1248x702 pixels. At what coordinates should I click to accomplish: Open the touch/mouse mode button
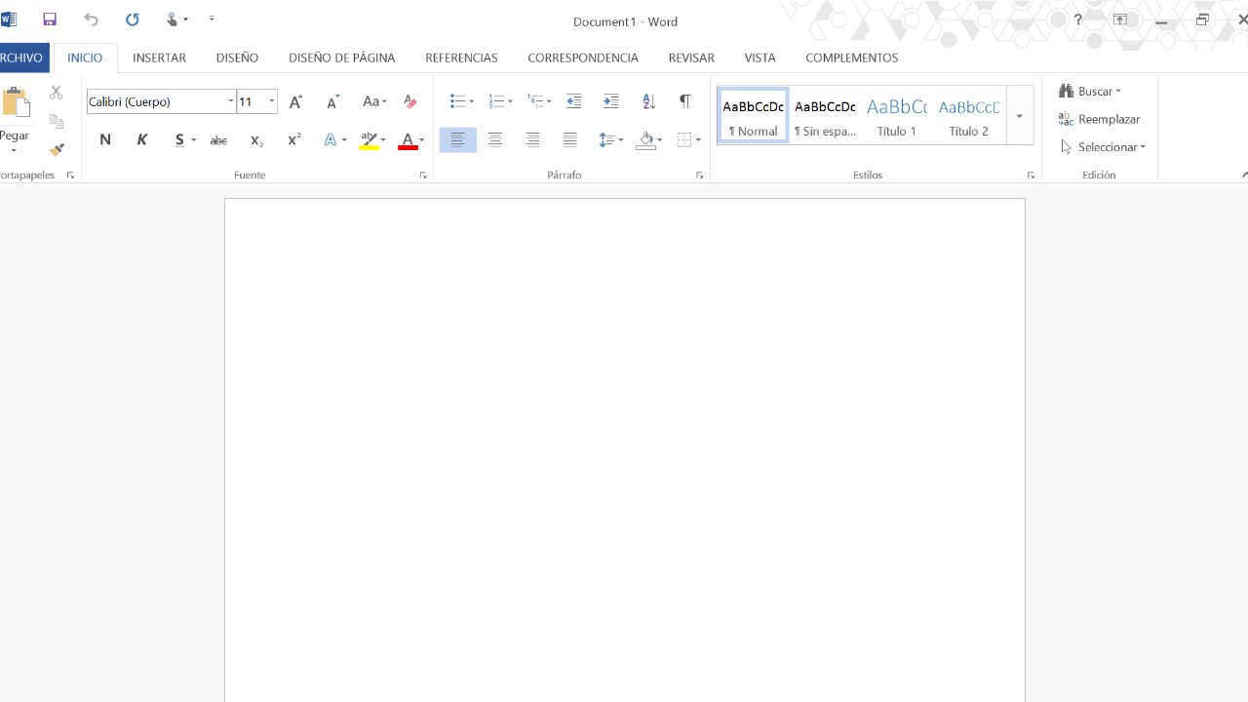point(173,19)
